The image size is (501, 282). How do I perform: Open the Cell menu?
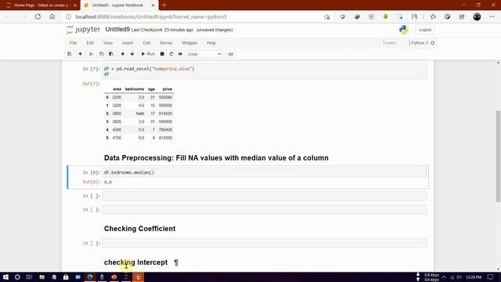click(x=146, y=43)
